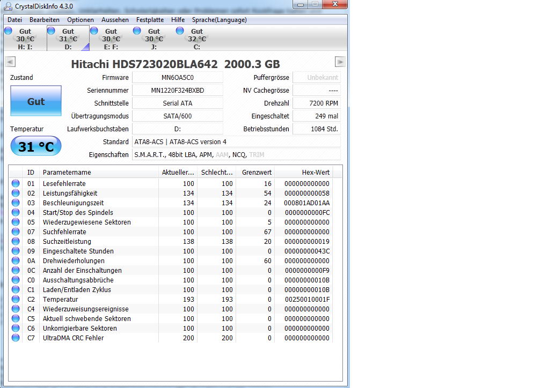Click status orb for Unkorrigierbare Sektoren

coord(16,328)
